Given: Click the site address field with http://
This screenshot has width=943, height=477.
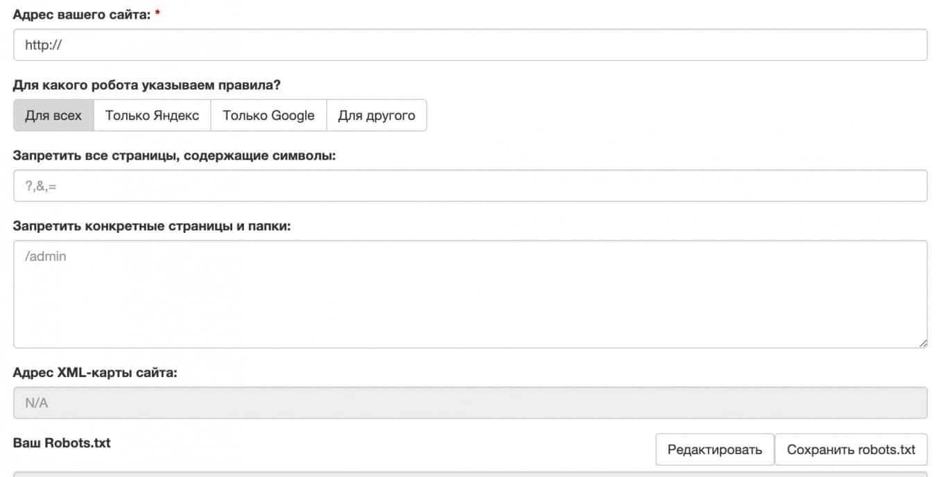Looking at the screenshot, I should (470, 45).
